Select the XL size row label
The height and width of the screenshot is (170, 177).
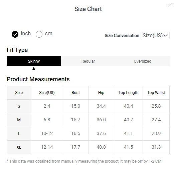19,147
